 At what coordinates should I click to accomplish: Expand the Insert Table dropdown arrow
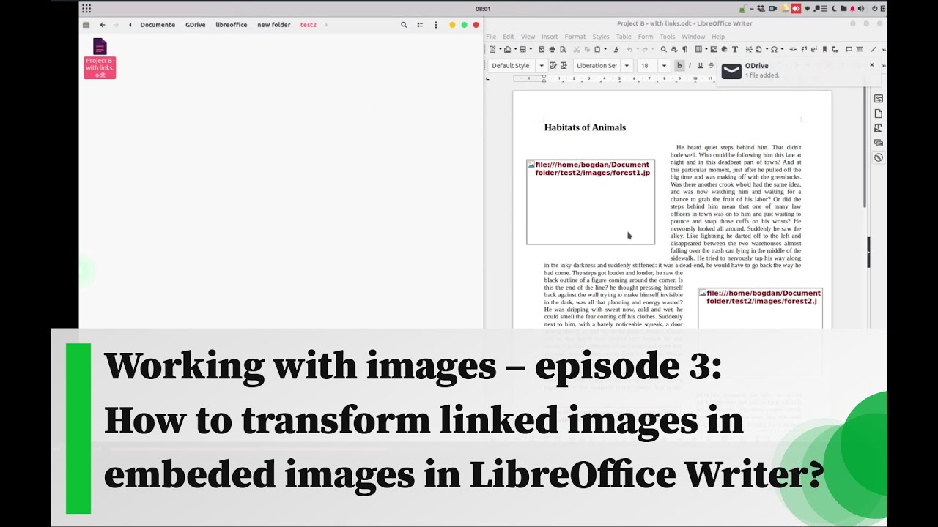coord(706,49)
